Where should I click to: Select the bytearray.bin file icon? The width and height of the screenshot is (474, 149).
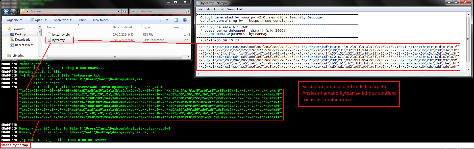point(49,35)
